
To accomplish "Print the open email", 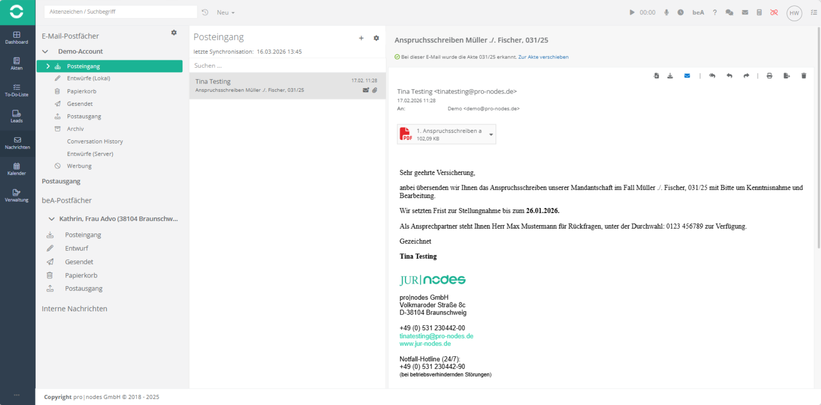I will coord(769,76).
